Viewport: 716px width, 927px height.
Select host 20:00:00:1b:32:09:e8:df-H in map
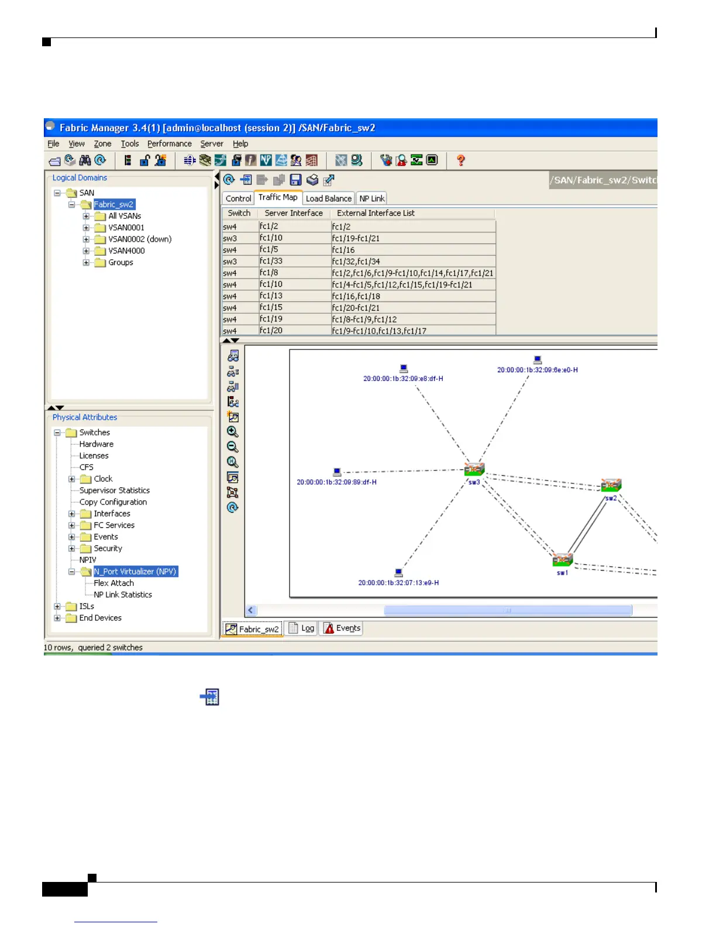[403, 373]
